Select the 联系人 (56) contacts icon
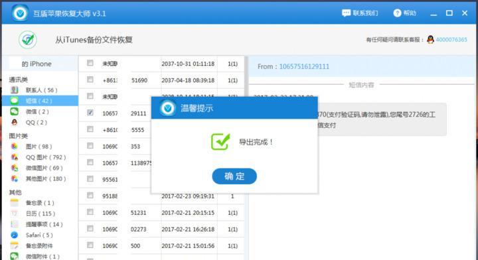Screen dimensions: 478x260 [x=15, y=90]
